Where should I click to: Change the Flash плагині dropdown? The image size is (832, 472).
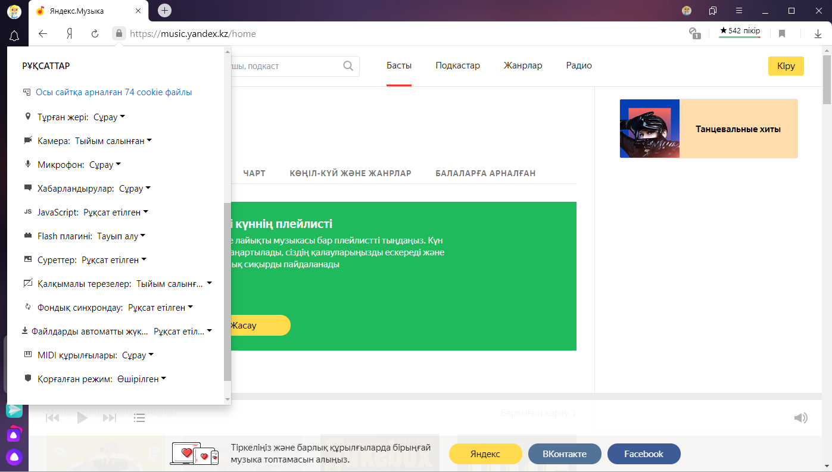coord(121,236)
